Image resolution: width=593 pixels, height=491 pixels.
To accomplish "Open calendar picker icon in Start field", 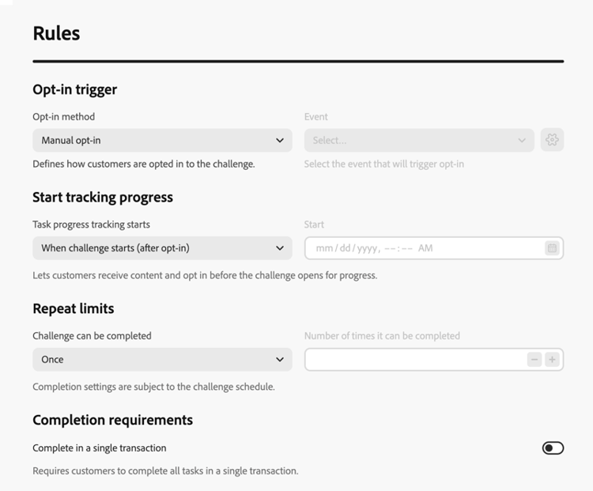I will coord(552,248).
